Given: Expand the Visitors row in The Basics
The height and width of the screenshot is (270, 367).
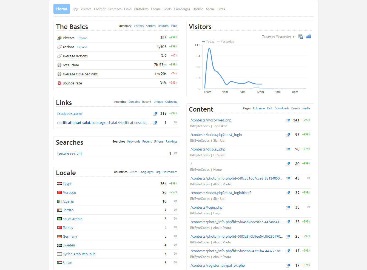Looking at the screenshot, I should click(82, 38).
